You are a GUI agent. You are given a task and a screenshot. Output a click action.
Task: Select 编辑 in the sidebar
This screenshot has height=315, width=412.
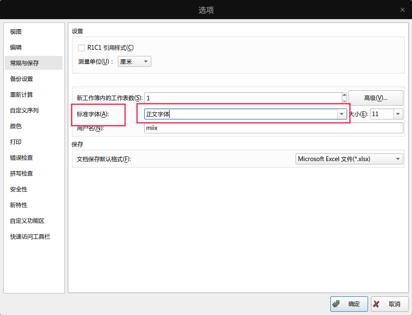16,47
